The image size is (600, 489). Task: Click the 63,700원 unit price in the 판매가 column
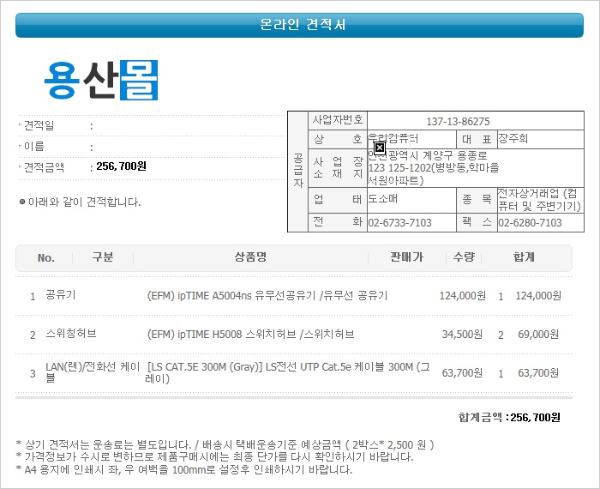(x=462, y=372)
